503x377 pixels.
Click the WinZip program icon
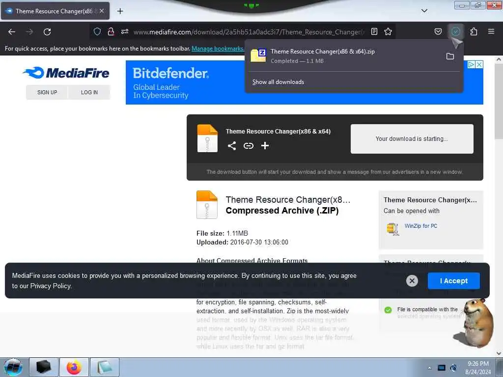coord(393,229)
